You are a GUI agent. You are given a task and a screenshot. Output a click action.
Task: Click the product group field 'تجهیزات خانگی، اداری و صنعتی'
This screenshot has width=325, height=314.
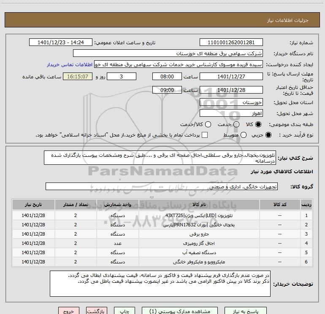[x=162, y=187]
